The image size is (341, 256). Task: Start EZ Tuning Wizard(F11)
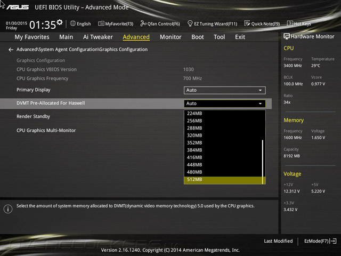[212, 23]
